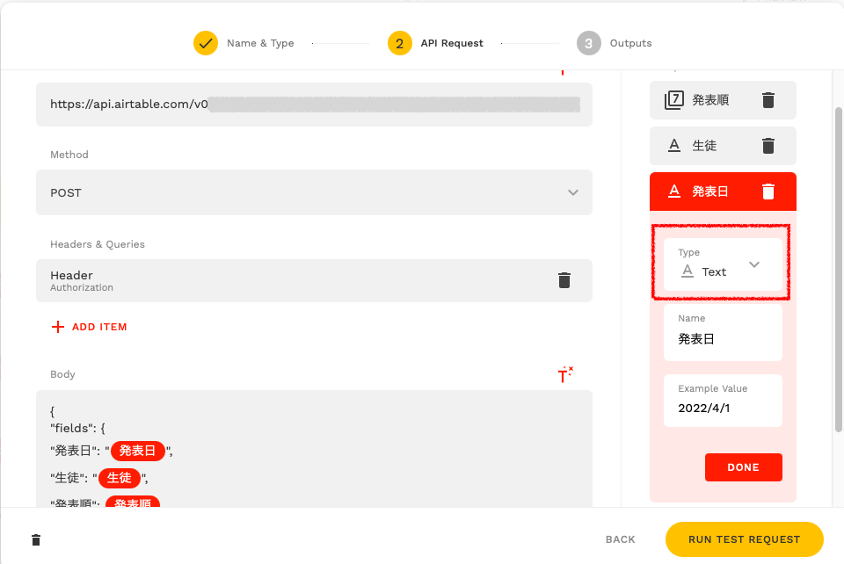Click the 生徒 variable chip in body
Viewport: 844px width, 564px height.
pyautogui.click(x=119, y=477)
